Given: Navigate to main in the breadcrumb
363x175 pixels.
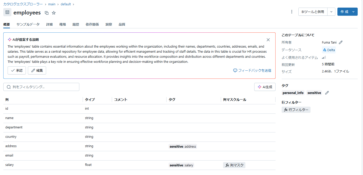Looking at the screenshot, I should point(52,4).
